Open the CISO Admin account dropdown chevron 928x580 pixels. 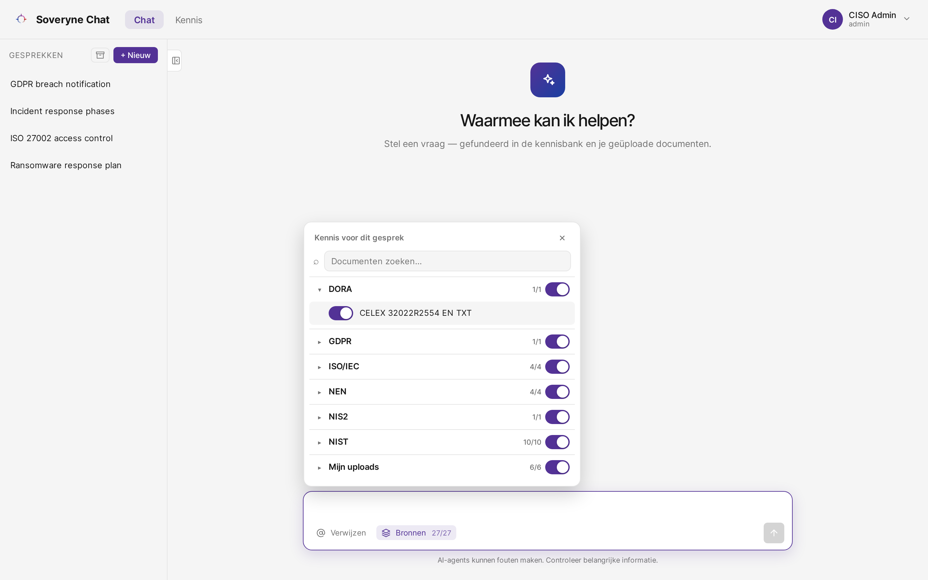[x=906, y=19]
